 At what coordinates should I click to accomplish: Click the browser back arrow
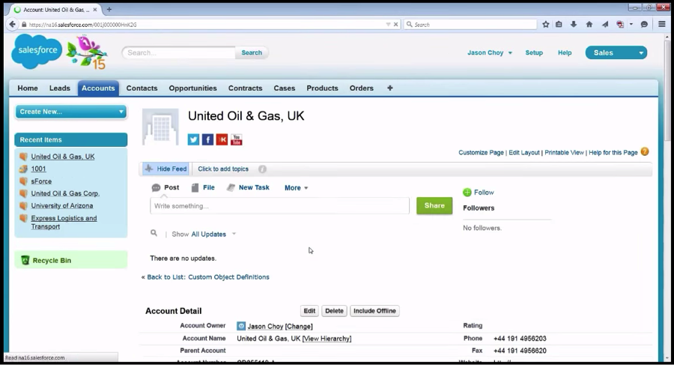(x=13, y=25)
